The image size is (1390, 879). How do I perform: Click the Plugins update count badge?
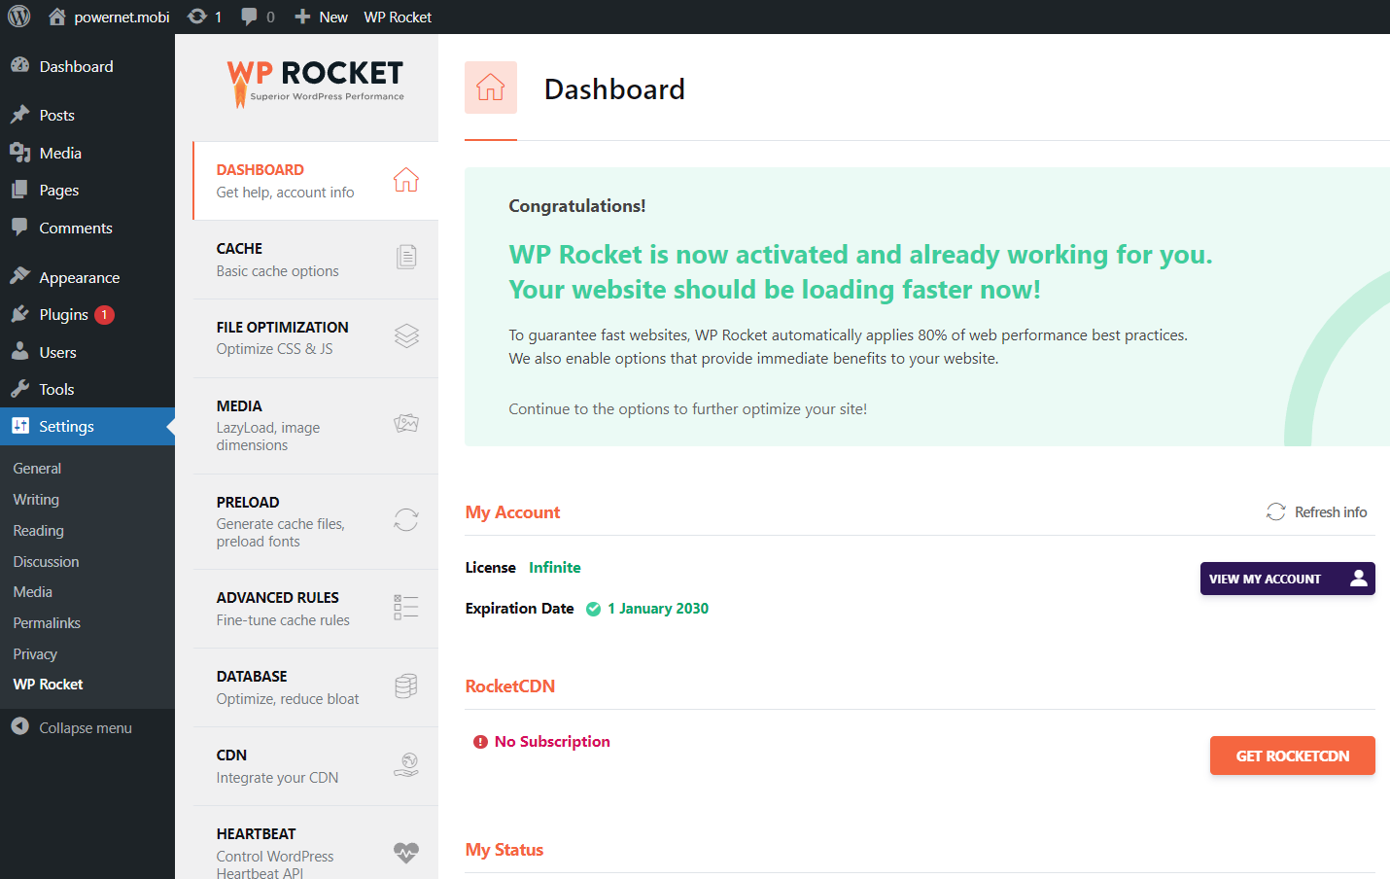[104, 315]
